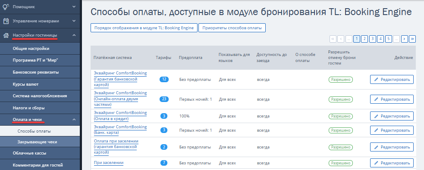Screen dimensions: 424x170
Task: Select pagination page 2
Action: pyautogui.click(x=364, y=39)
